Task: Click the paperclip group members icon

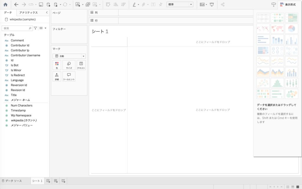Action: (x=144, y=4)
